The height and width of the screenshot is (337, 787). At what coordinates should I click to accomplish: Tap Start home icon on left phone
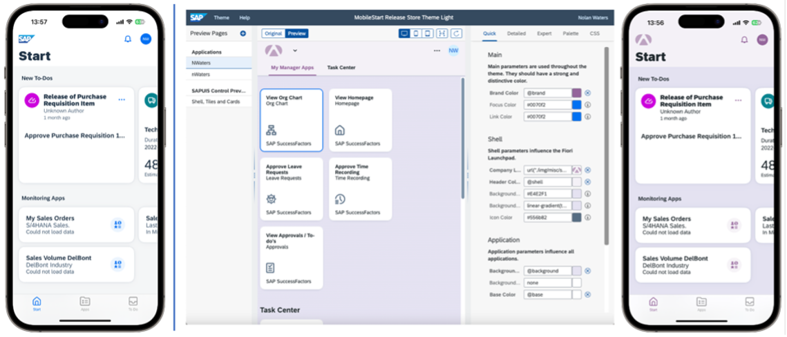pos(37,304)
